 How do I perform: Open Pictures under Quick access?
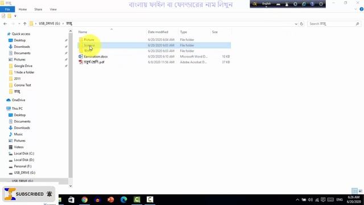click(19, 59)
